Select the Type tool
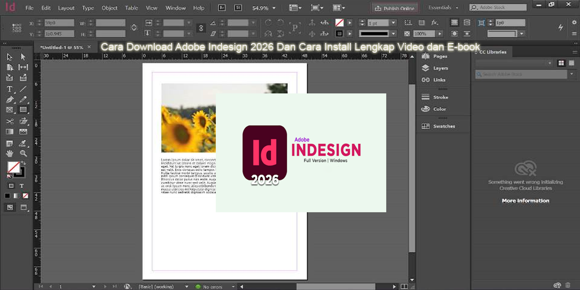The width and height of the screenshot is (580, 290). click(10, 89)
